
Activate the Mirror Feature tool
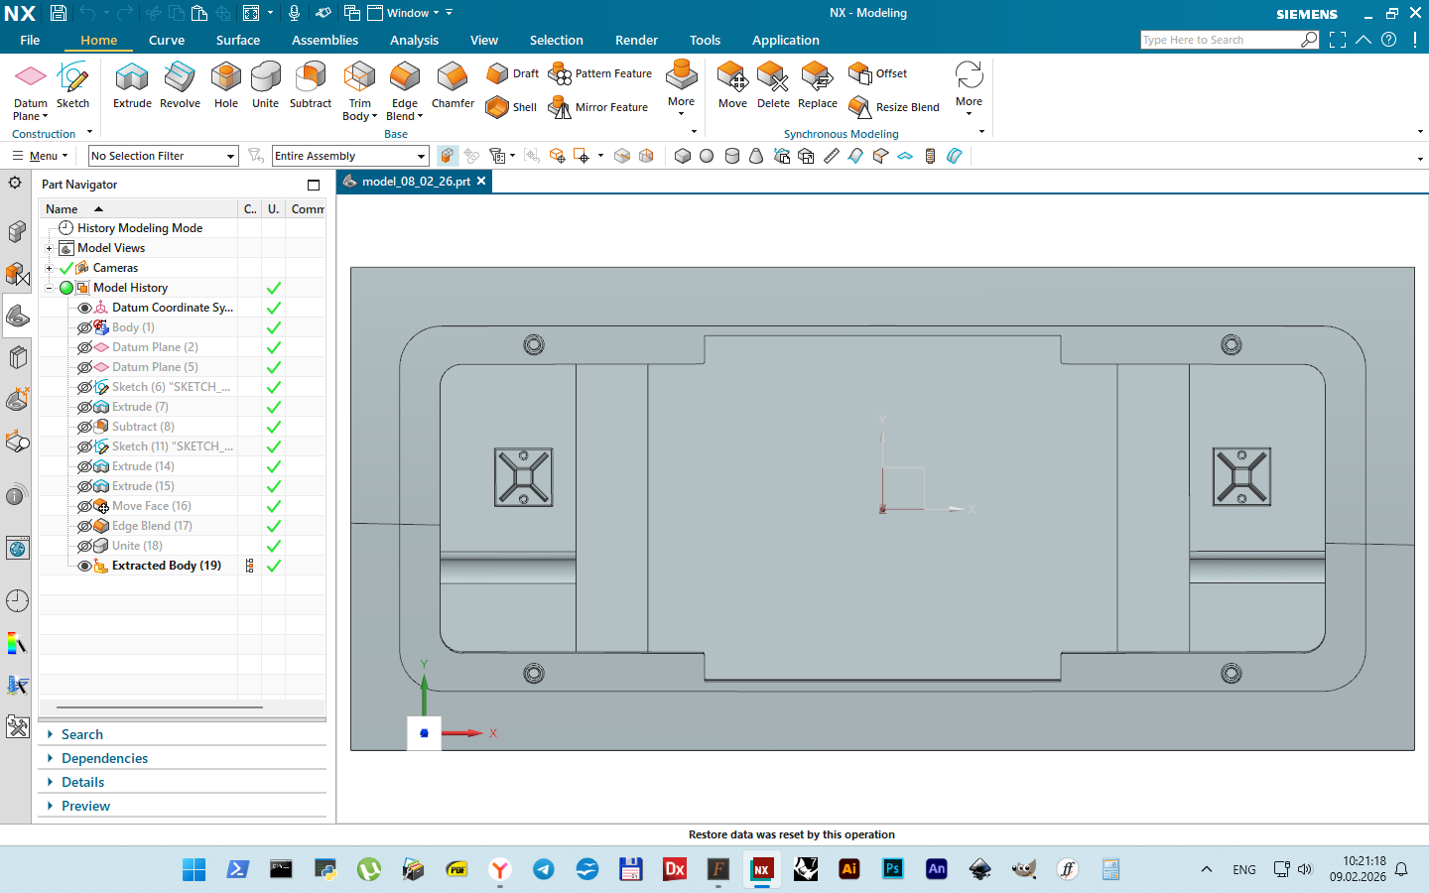(599, 107)
